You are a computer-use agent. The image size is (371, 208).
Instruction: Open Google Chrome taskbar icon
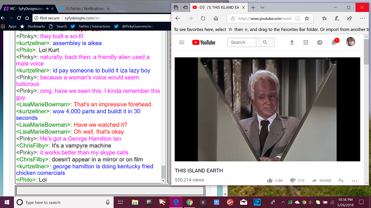pyautogui.click(x=189, y=202)
